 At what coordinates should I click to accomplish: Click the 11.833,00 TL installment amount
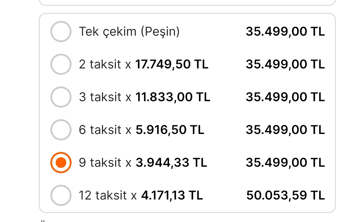pyautogui.click(x=173, y=97)
